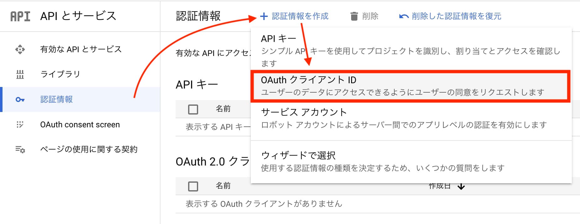Toggle select-all checkbox in OAuth 2.0 clients table

coord(193,186)
